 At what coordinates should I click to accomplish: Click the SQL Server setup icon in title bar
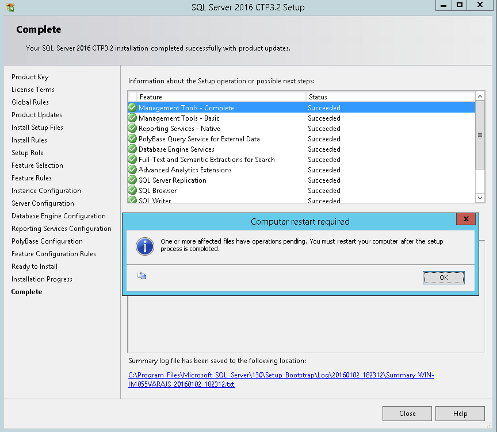coord(10,7)
